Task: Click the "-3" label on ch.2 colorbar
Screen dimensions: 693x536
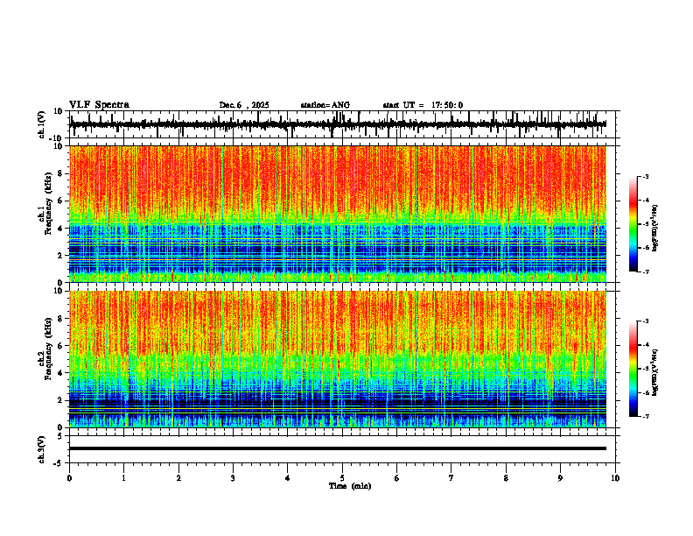Action: 646,321
